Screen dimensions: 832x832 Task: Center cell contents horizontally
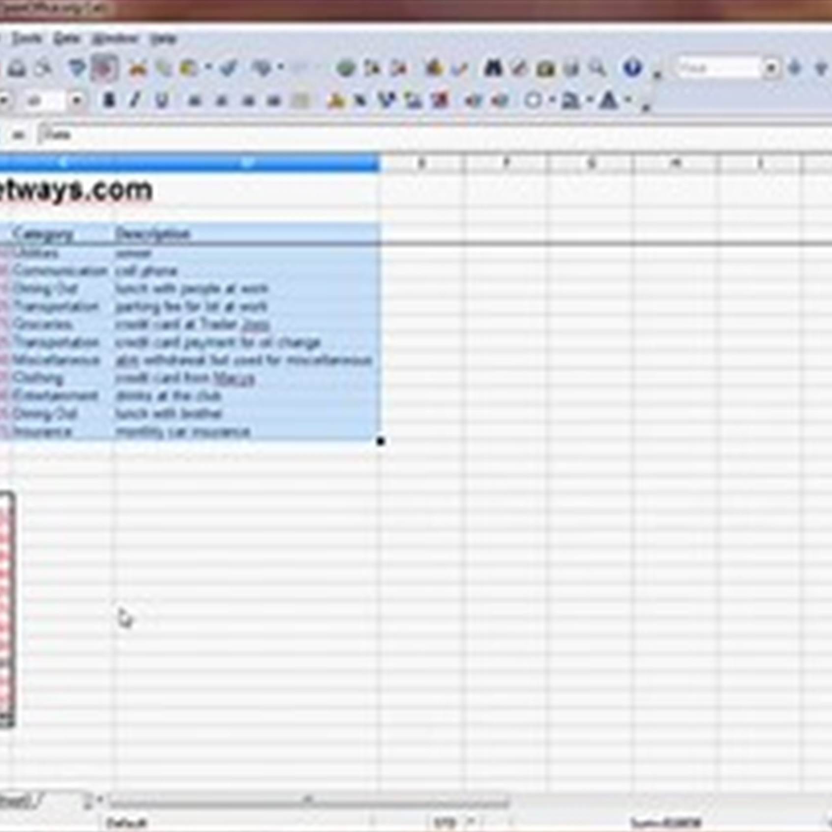click(221, 101)
